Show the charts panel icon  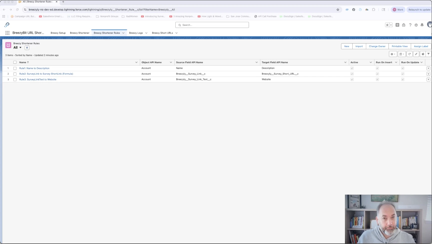coord(423,54)
